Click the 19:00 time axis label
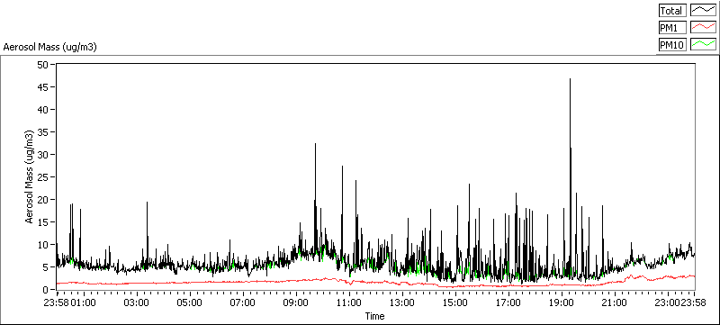The width and height of the screenshot is (720, 325). point(562,303)
